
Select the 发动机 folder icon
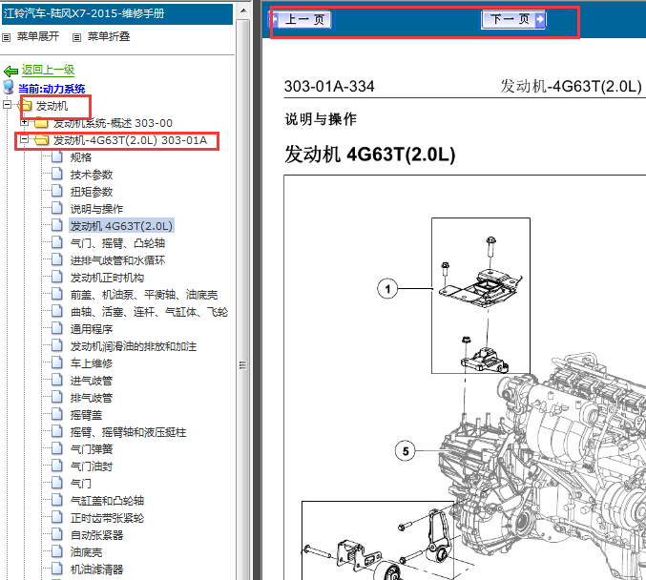tap(26, 106)
